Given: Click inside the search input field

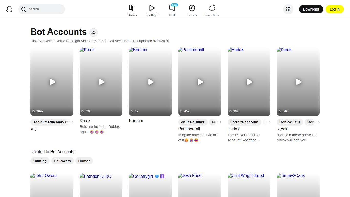Looking at the screenshot, I should point(42,9).
